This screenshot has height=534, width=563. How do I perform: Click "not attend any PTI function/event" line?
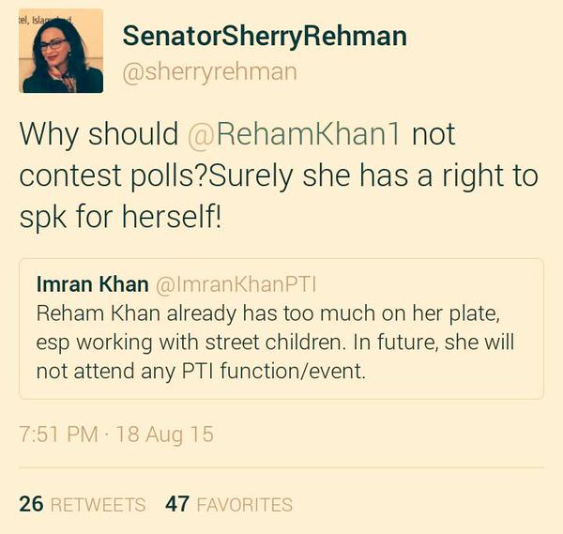pyautogui.click(x=199, y=371)
